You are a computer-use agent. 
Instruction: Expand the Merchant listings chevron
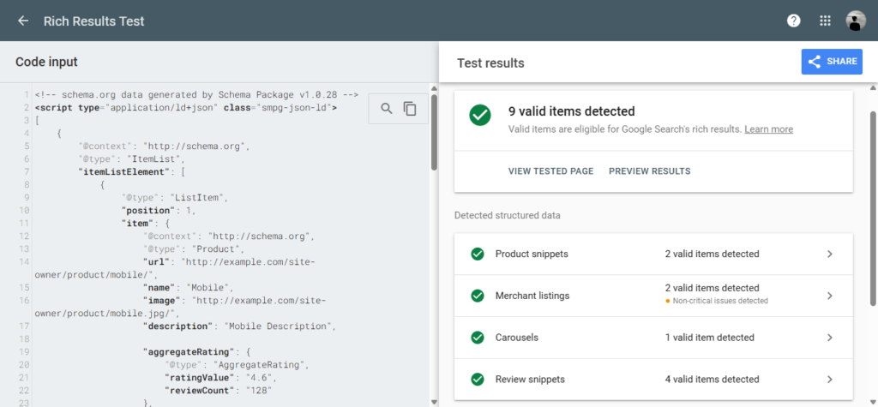pyautogui.click(x=829, y=296)
